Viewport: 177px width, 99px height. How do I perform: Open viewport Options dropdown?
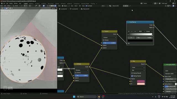(53, 8)
